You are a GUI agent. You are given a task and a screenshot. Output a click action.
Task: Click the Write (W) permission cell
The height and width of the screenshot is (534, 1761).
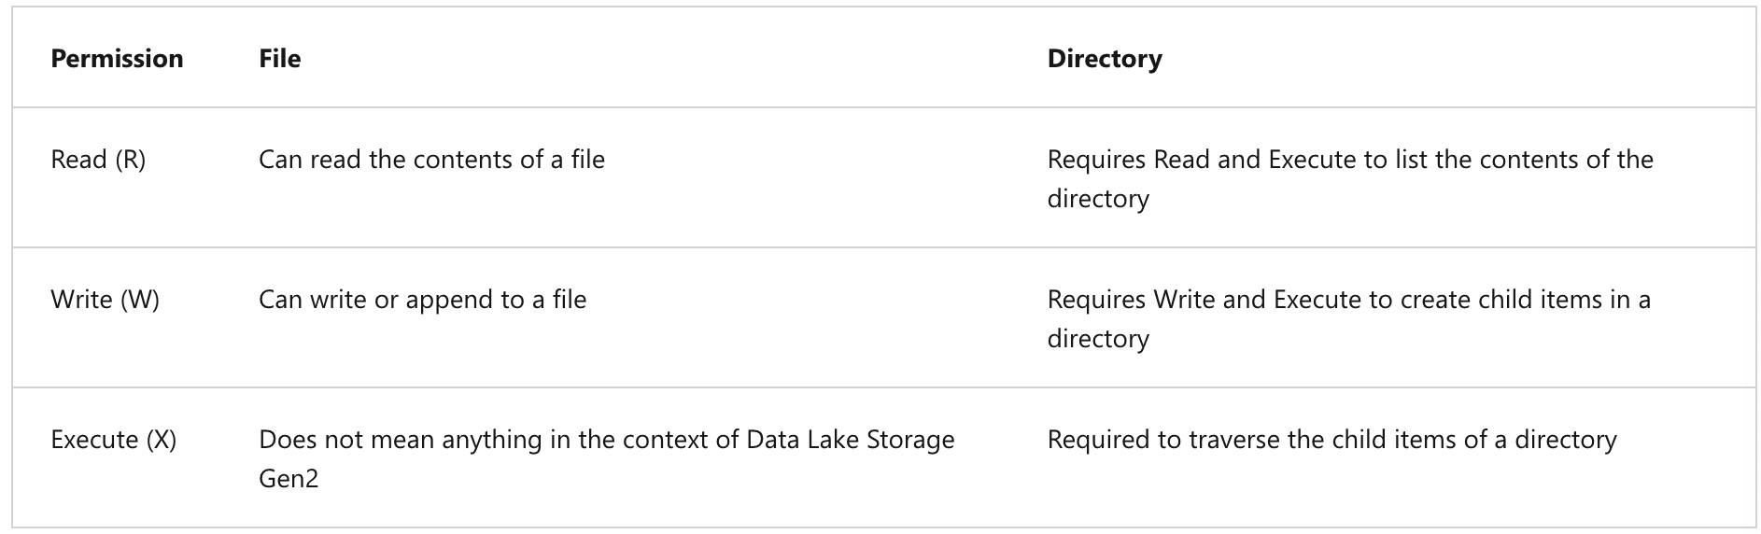[x=105, y=300]
